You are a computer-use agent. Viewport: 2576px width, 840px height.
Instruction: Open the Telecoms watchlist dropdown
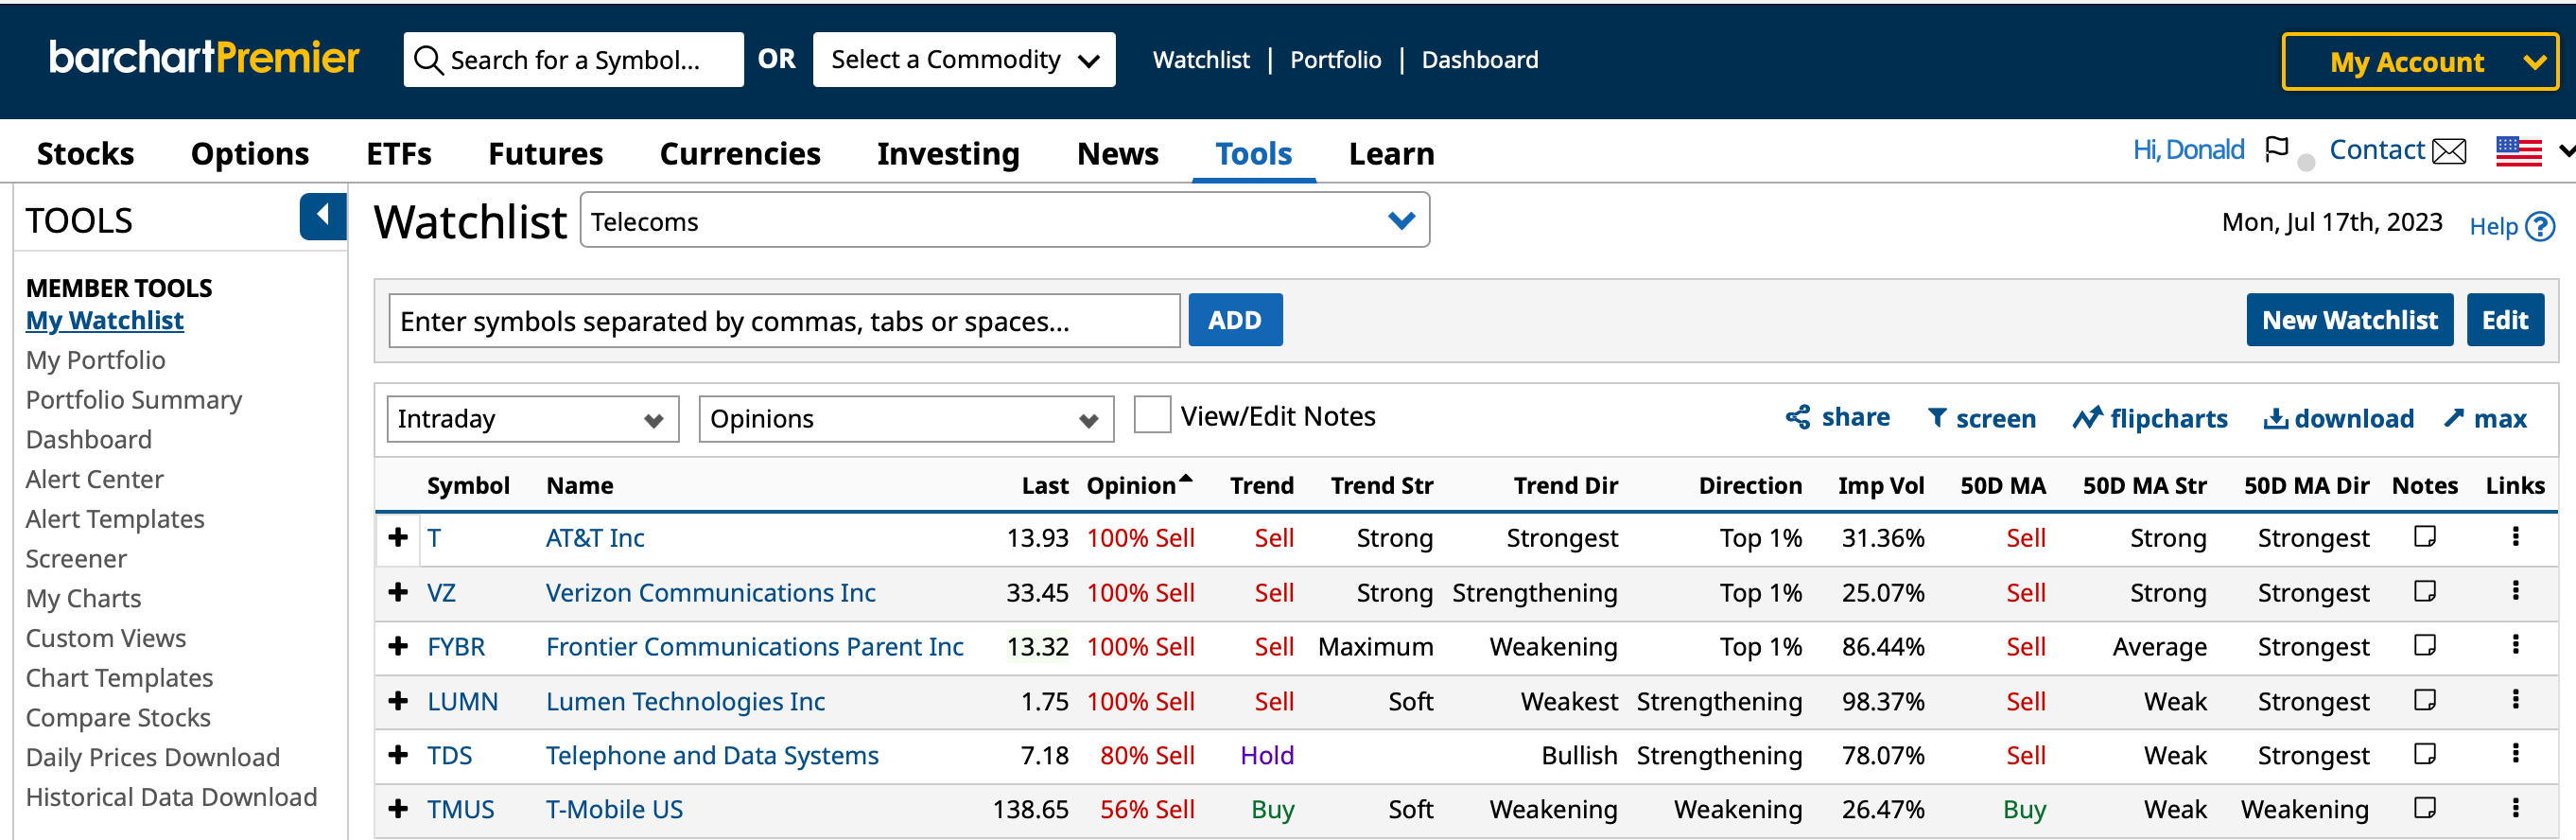(x=1004, y=220)
